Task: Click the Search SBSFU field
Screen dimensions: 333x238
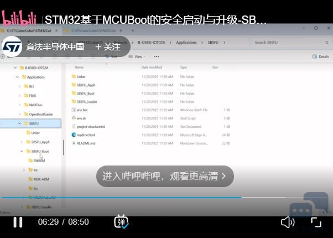Action: (290, 43)
